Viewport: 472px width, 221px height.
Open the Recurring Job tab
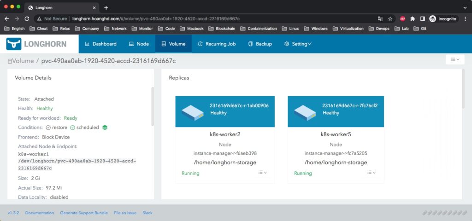(217, 44)
